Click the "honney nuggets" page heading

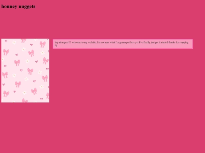[18, 6]
